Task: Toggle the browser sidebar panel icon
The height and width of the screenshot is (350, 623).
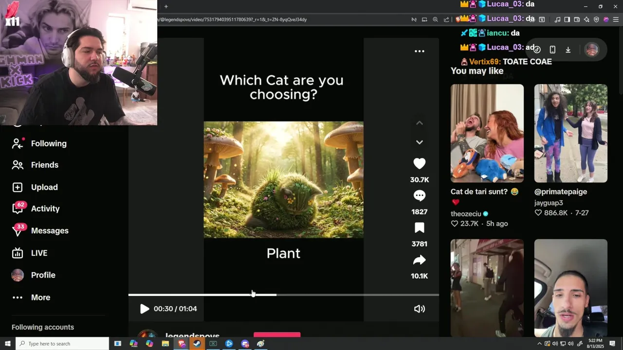Action: click(567, 19)
